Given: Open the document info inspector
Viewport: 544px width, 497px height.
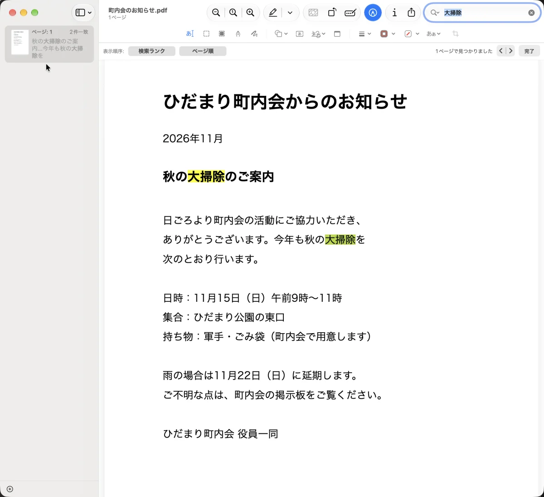Looking at the screenshot, I should [x=394, y=13].
